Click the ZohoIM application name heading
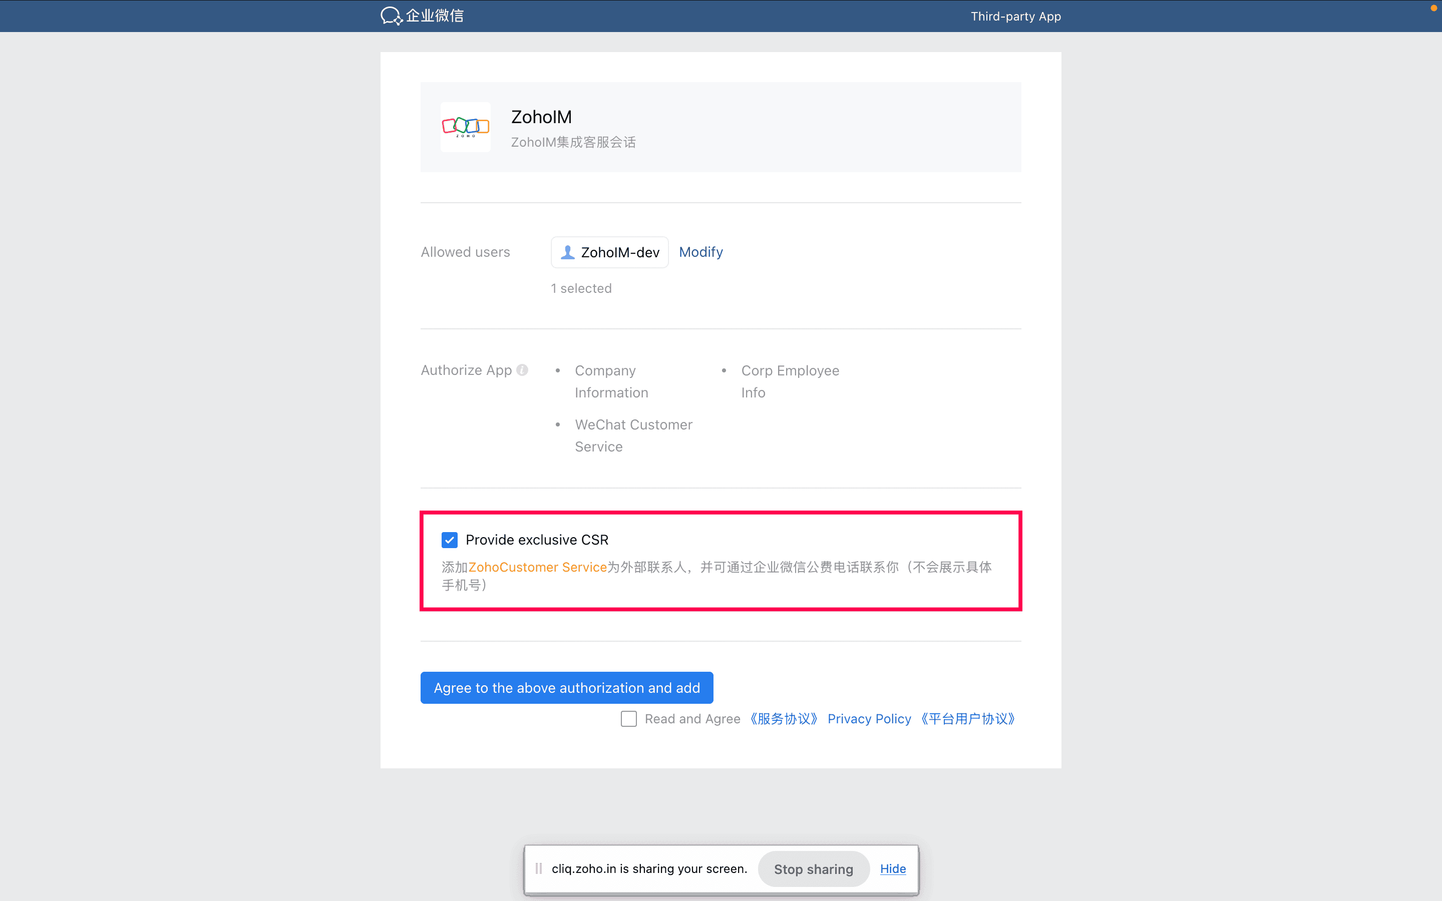Viewport: 1442px width, 901px height. pos(541,117)
